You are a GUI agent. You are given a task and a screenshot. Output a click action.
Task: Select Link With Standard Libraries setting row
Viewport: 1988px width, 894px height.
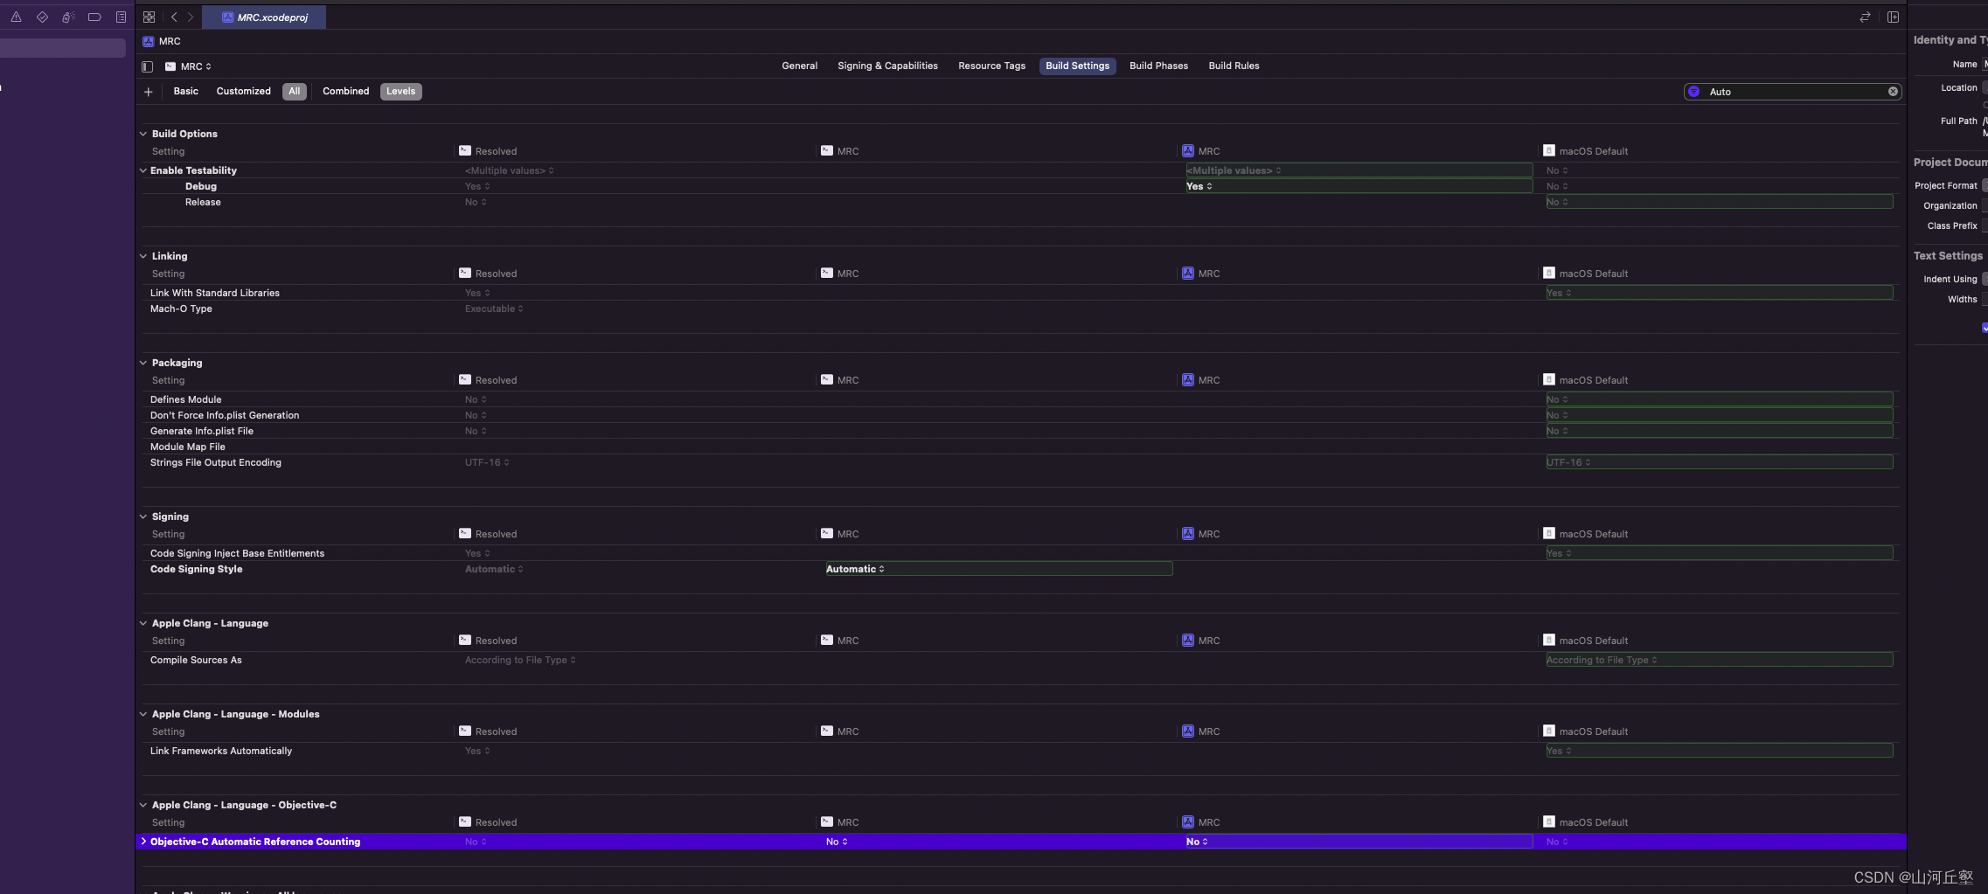point(1020,293)
